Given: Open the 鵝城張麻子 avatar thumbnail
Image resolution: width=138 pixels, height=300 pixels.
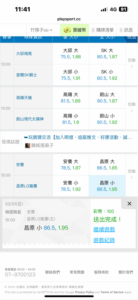Looking at the screenshot, I should point(28,145).
